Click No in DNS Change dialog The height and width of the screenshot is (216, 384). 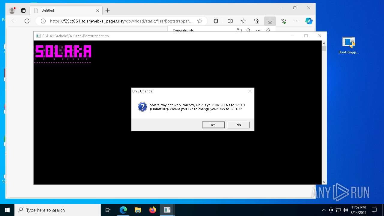coord(238,125)
